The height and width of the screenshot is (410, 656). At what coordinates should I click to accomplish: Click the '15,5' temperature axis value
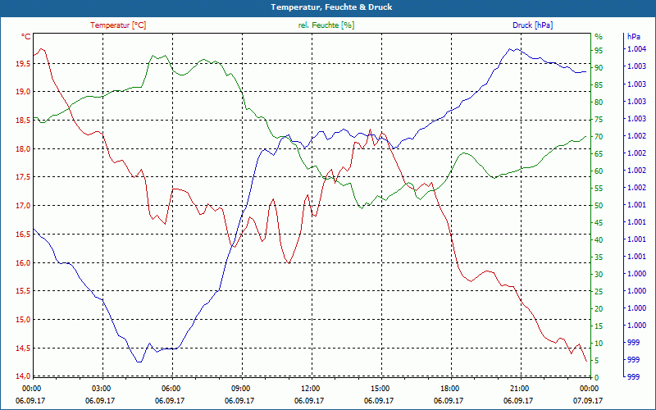tap(23, 292)
